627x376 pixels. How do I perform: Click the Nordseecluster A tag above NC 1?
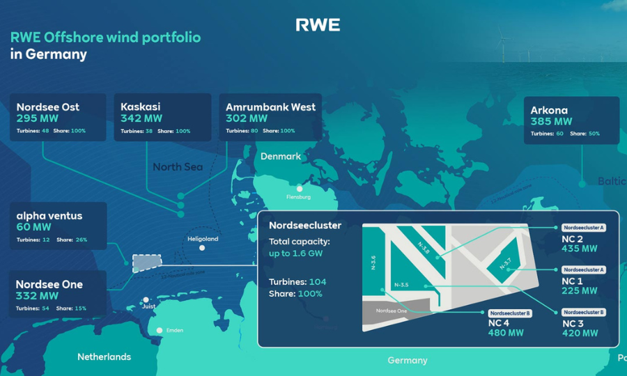pos(584,269)
